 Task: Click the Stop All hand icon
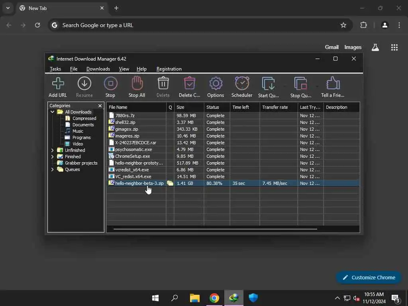[137, 84]
